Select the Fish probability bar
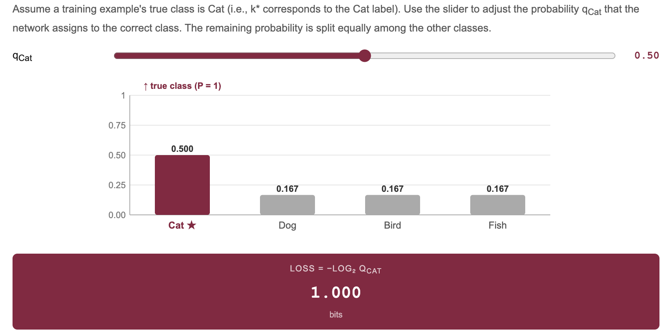This screenshot has width=672, height=332. tap(497, 205)
